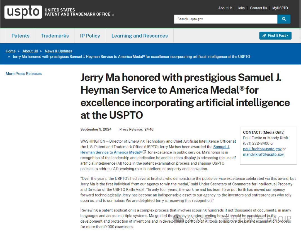This screenshot has height=231, width=301.
Task: Open the Jobs link
Action: pos(241,8)
